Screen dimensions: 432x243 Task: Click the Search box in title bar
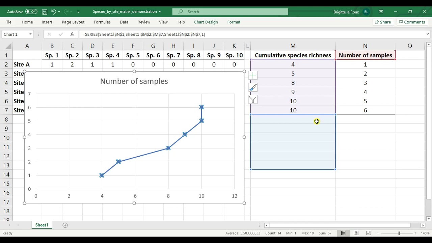tap(230, 11)
